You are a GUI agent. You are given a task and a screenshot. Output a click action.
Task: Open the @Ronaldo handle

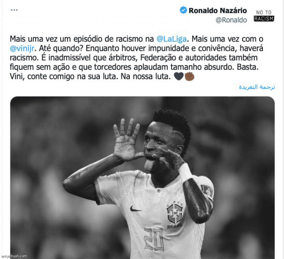click(231, 20)
